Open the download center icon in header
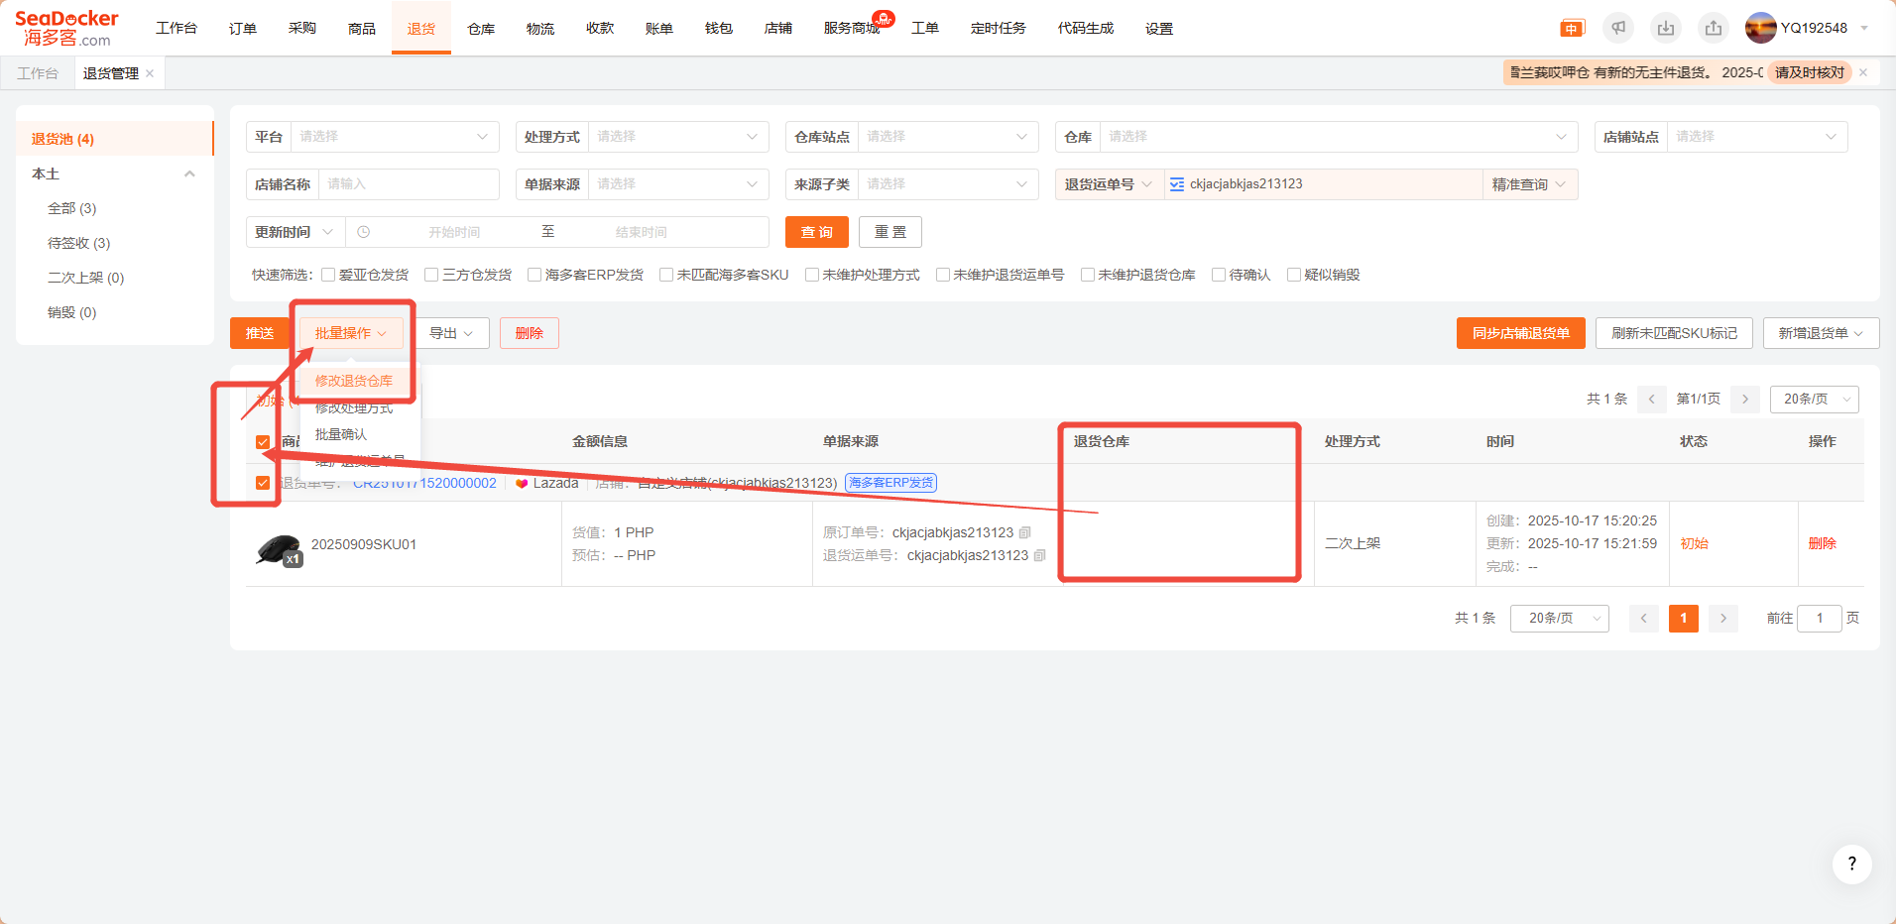1896x924 pixels. [x=1666, y=28]
